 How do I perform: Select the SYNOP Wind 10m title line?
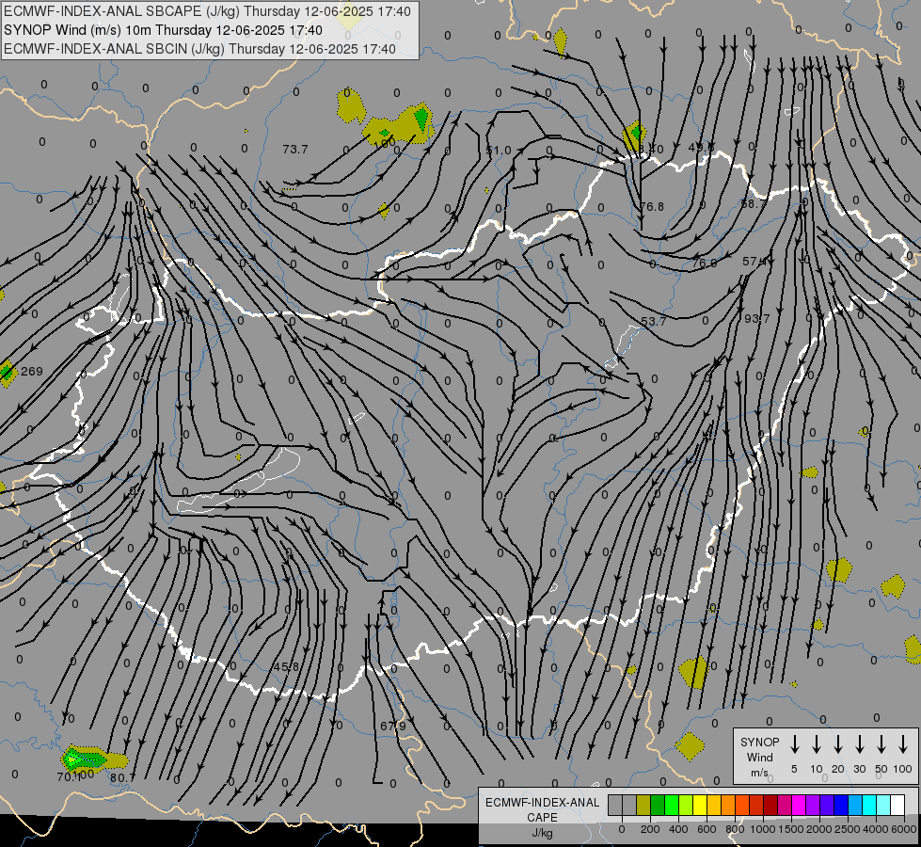point(163,30)
